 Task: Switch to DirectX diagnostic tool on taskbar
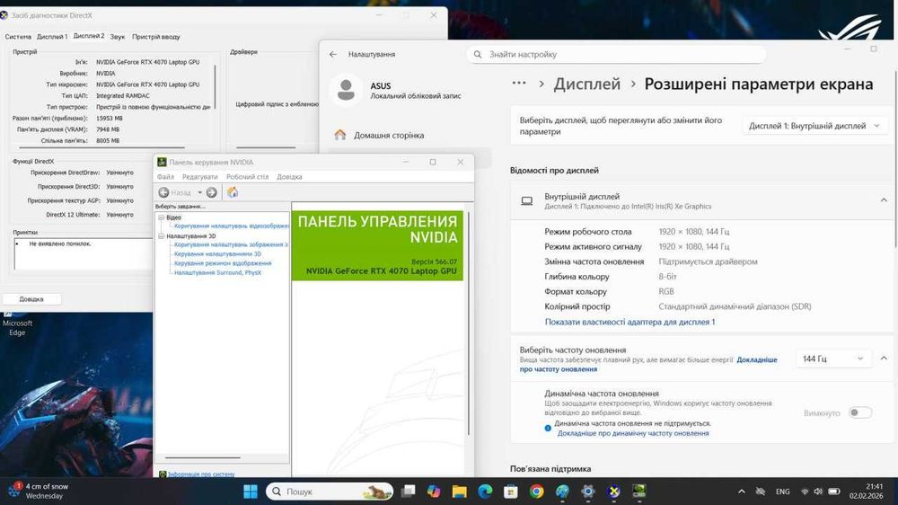coord(614,492)
